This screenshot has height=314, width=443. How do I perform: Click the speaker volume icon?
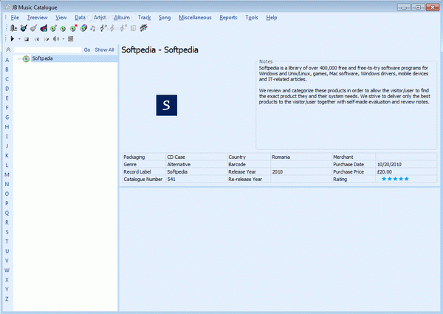click(x=56, y=38)
